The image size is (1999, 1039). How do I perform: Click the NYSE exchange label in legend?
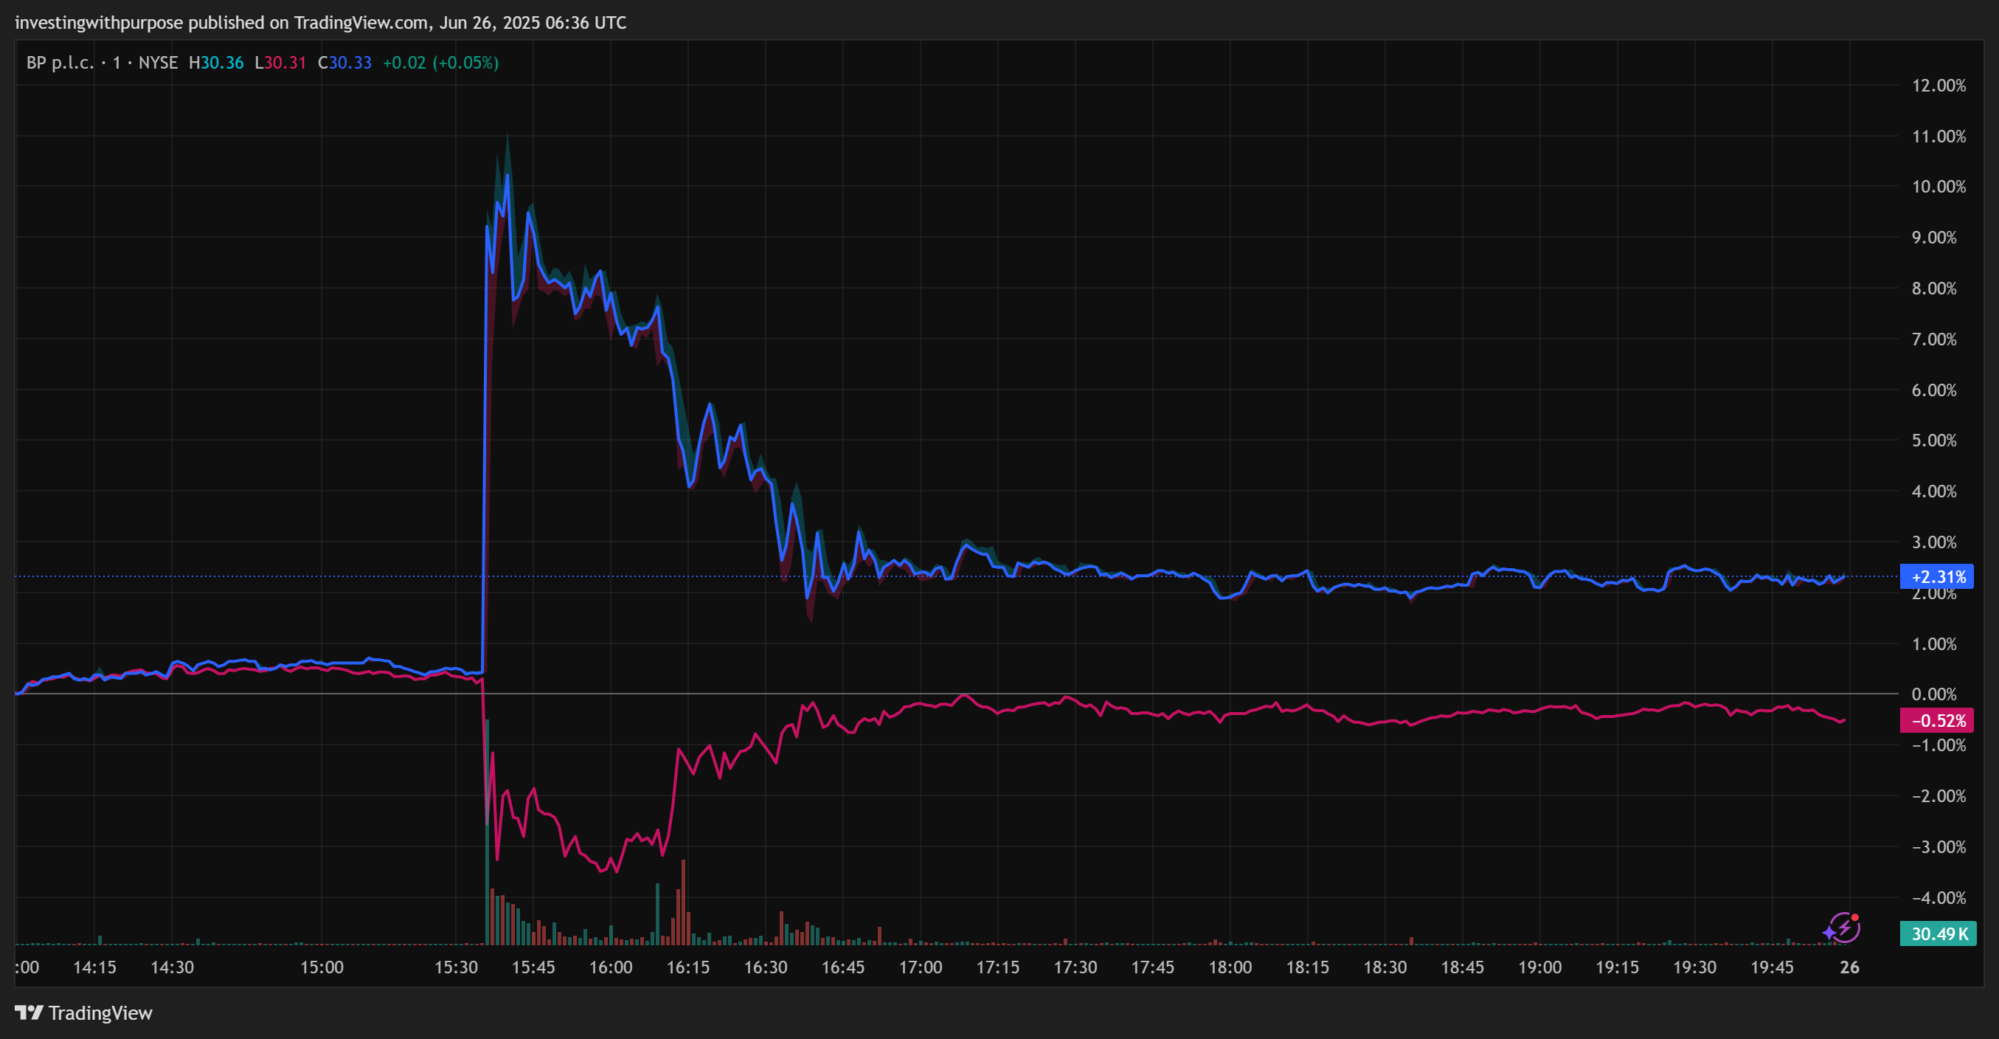click(158, 63)
